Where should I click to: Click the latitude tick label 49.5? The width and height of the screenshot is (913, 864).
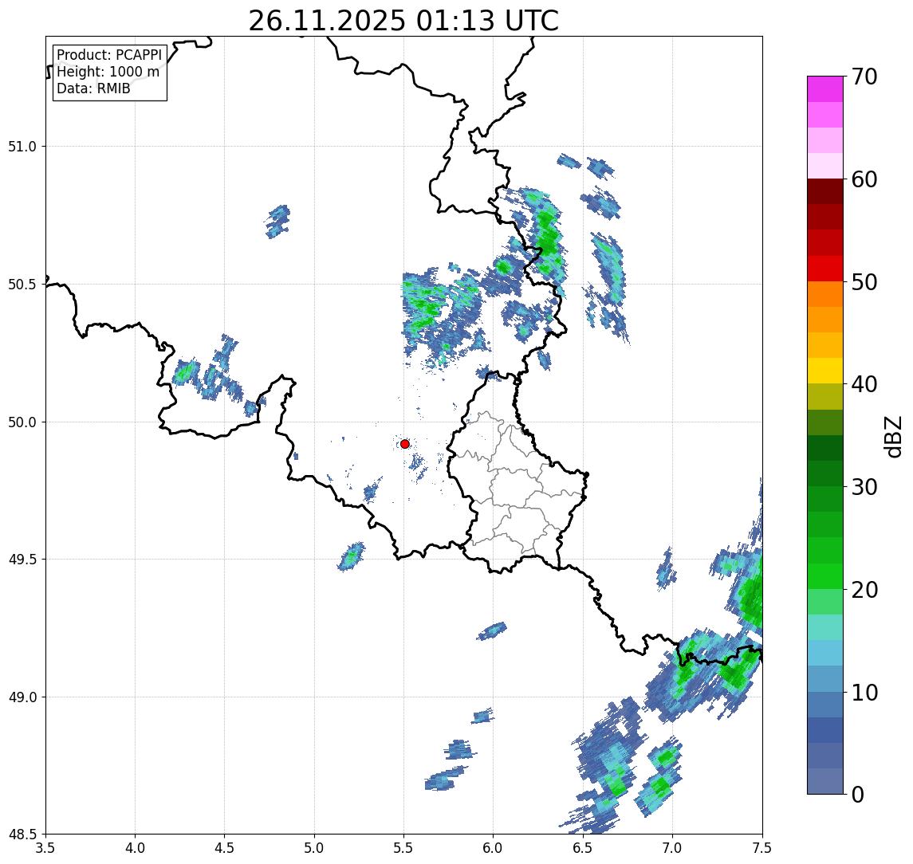[x=22, y=560]
